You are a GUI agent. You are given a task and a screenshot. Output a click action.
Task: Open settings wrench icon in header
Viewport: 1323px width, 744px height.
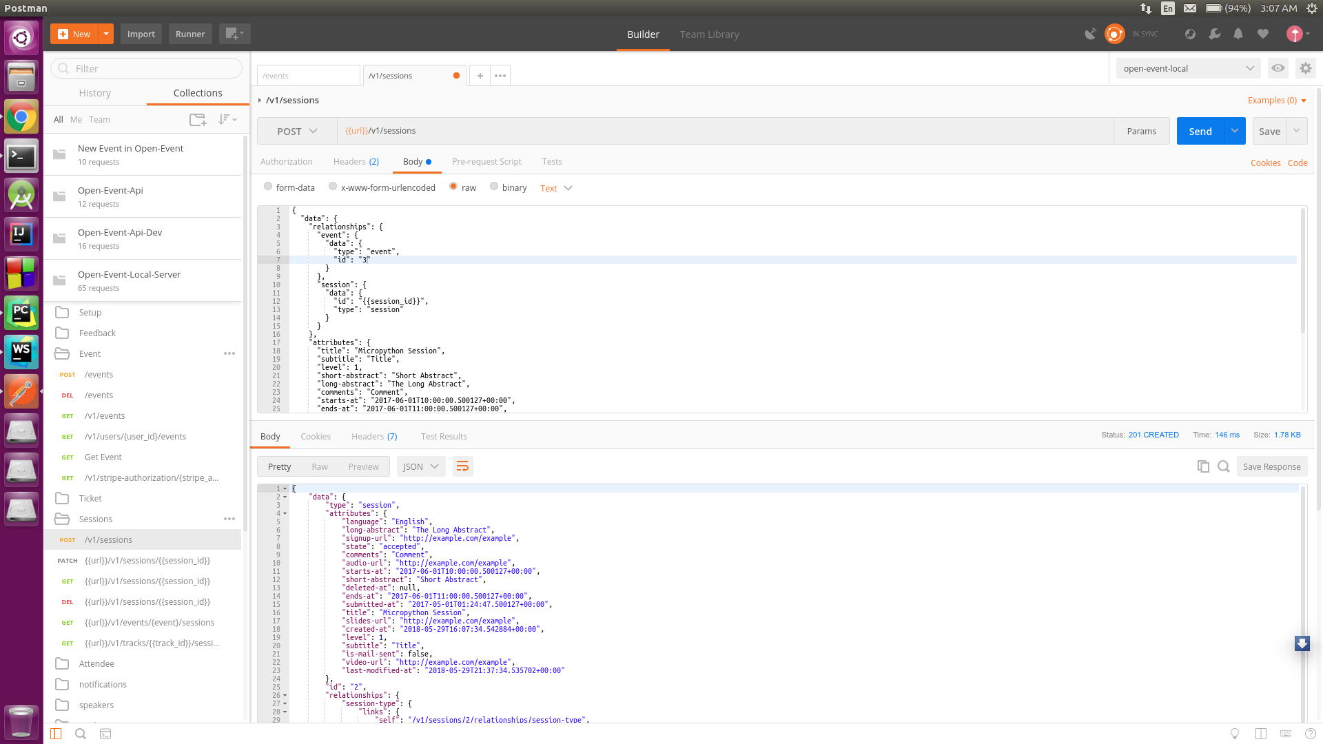(1215, 34)
